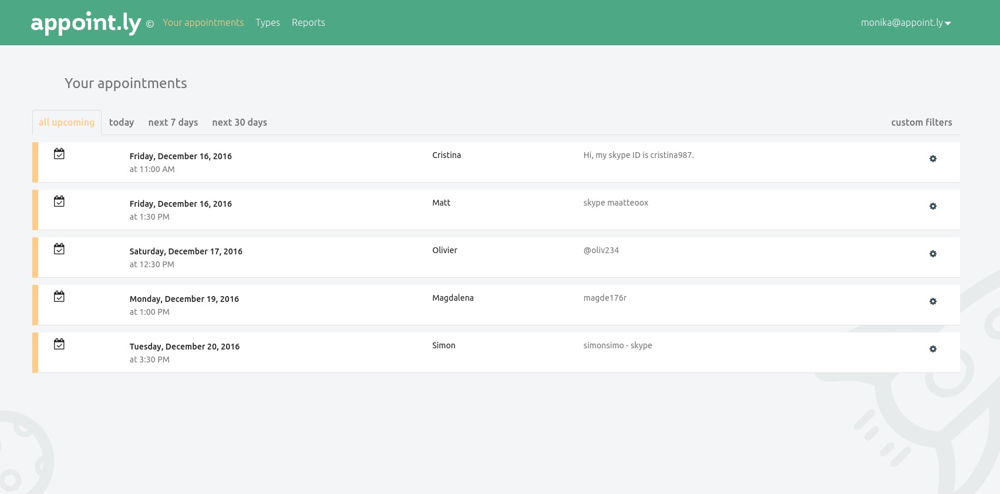The image size is (1000, 494).
Task: Expand the custom filters panel
Action: 921,122
